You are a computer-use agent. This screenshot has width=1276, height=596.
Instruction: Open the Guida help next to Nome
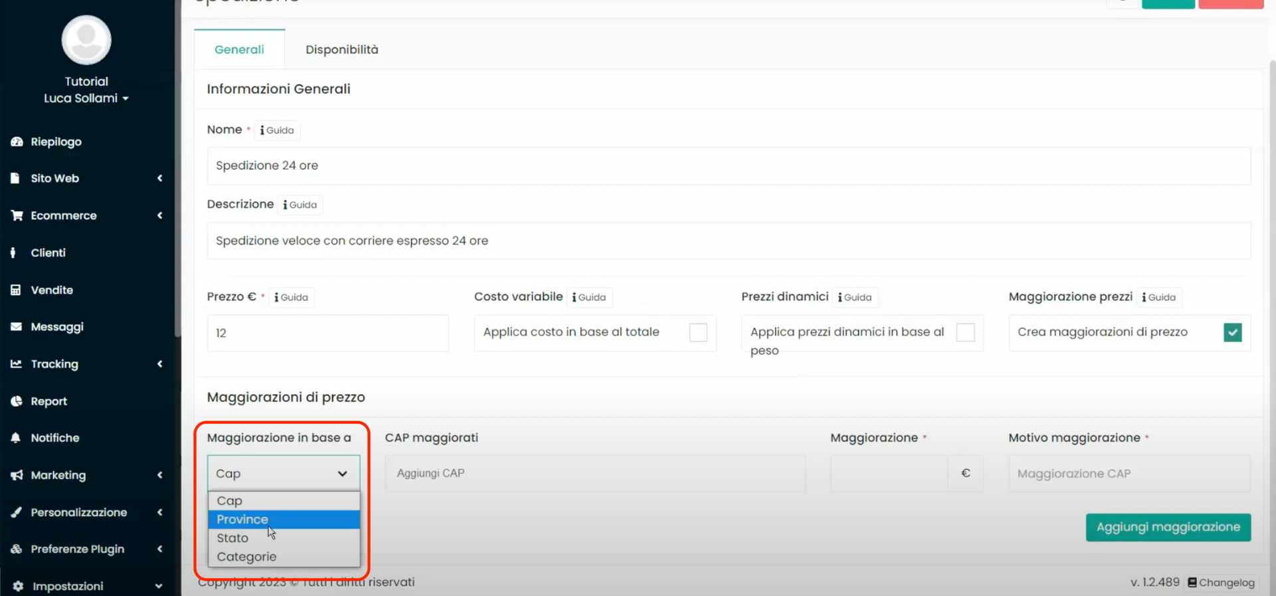click(277, 130)
